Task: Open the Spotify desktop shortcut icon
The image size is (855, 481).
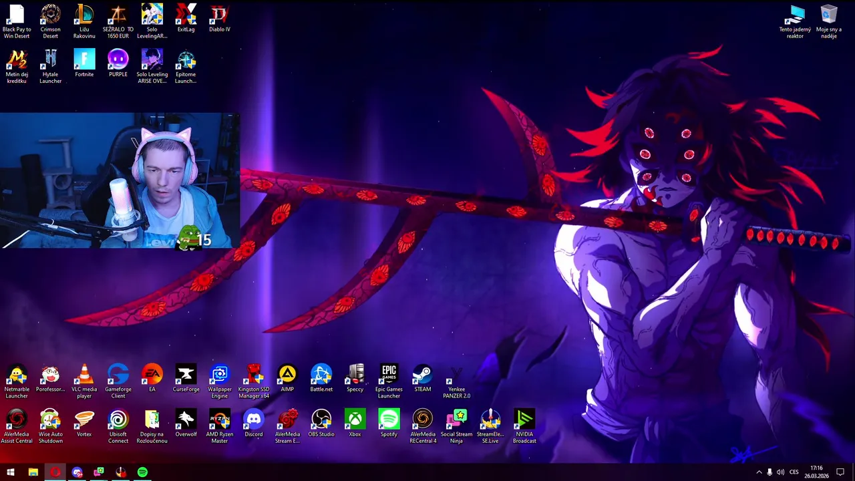Action: (x=389, y=424)
